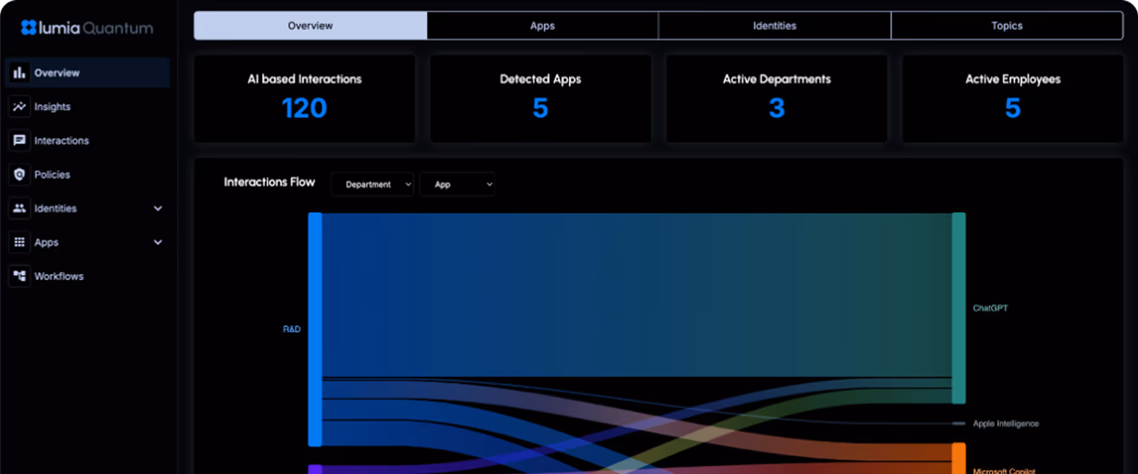Click the orange Microsoft Copilot node bar

tap(958, 458)
